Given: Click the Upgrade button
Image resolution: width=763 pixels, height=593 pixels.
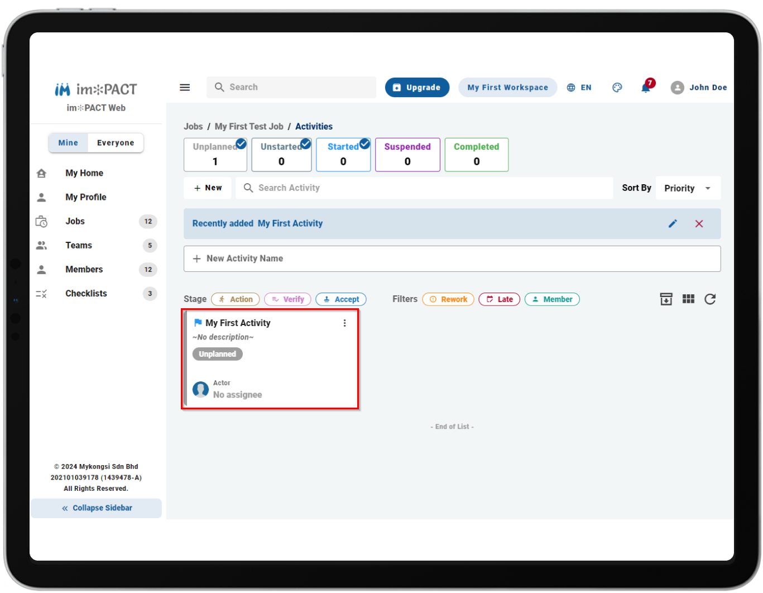Looking at the screenshot, I should [417, 87].
